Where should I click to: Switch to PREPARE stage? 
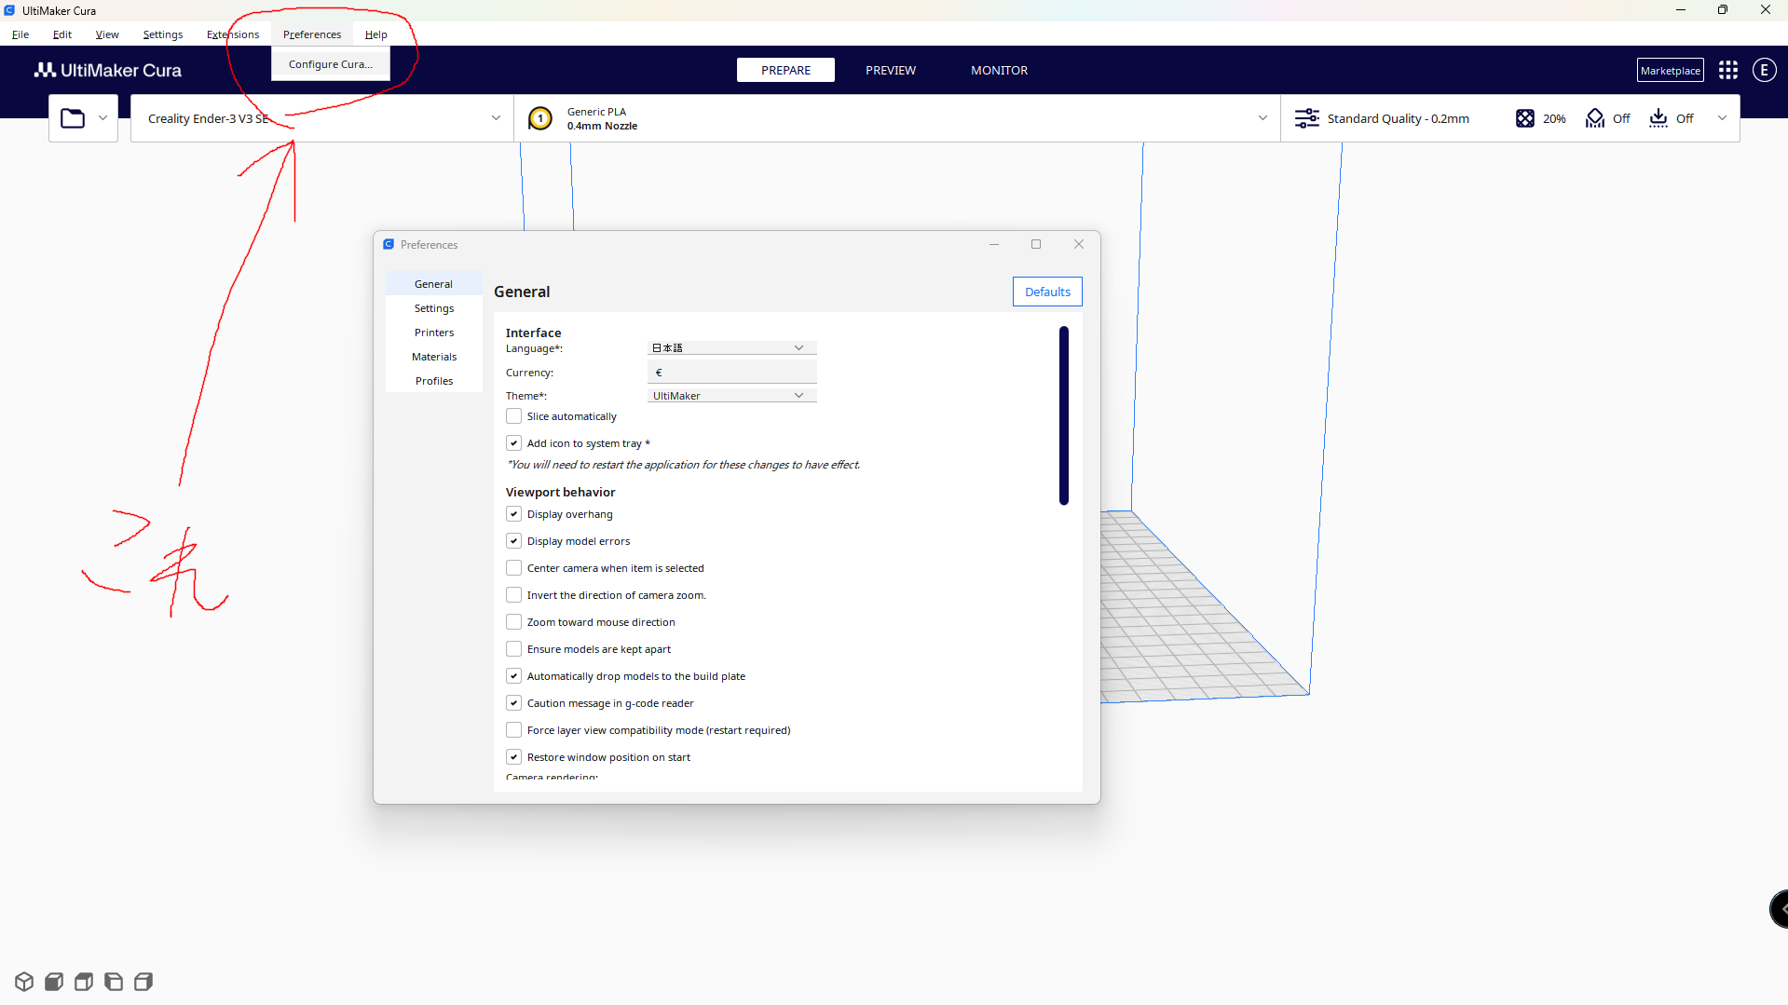point(785,70)
